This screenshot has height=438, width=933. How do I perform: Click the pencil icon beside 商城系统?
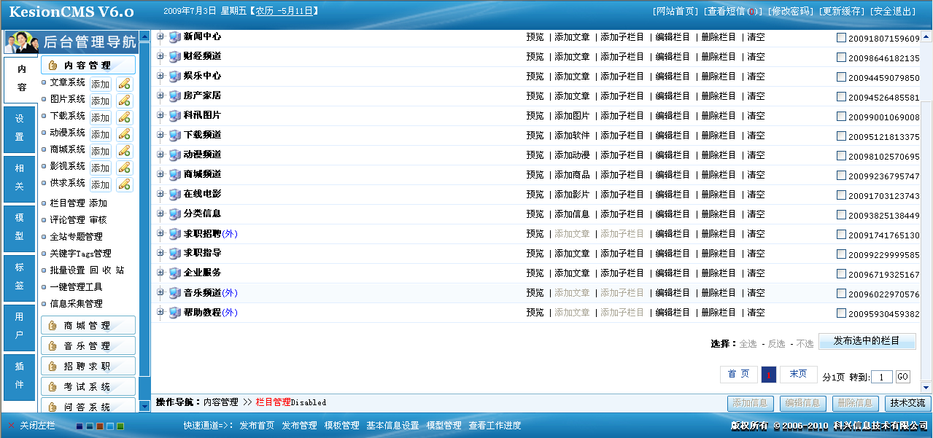click(125, 150)
